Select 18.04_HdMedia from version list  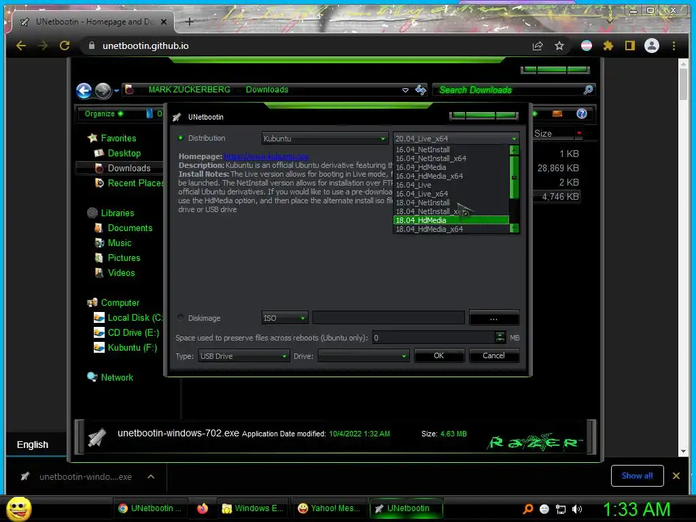click(451, 220)
